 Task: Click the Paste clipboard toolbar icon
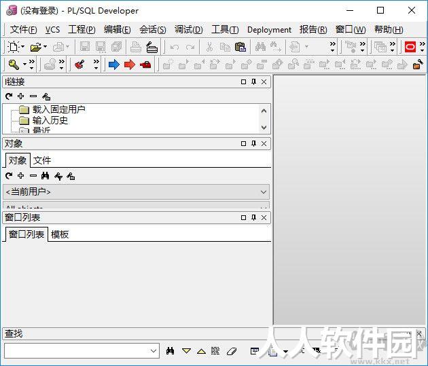click(x=240, y=47)
